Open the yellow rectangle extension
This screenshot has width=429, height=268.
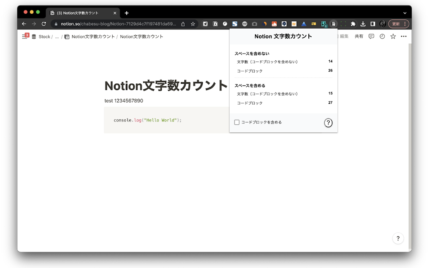coord(313,24)
